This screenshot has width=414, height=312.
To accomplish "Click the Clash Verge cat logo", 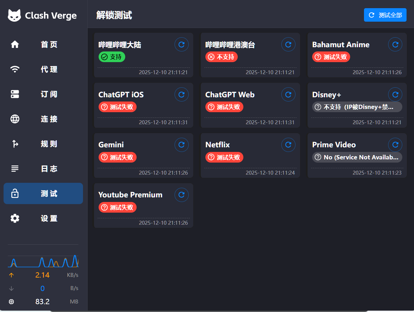I will coord(15,16).
